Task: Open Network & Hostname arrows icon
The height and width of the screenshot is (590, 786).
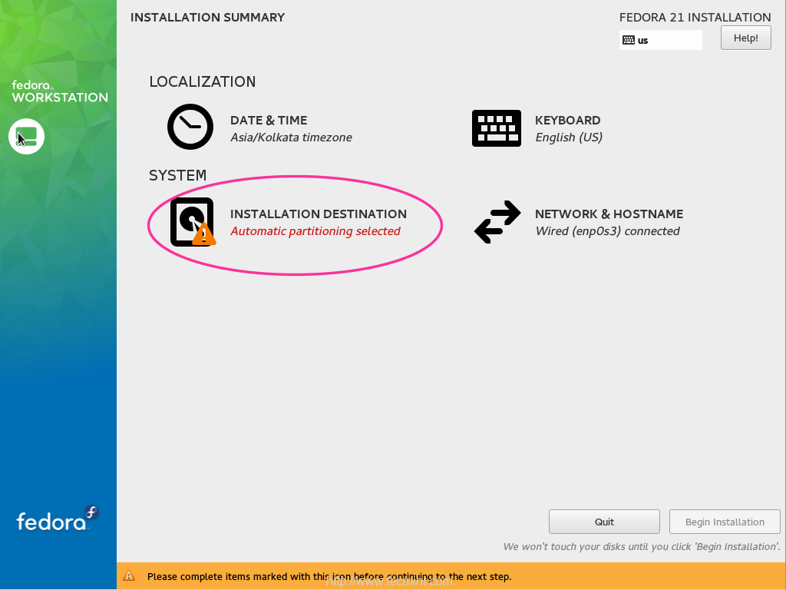Action: pos(497,222)
